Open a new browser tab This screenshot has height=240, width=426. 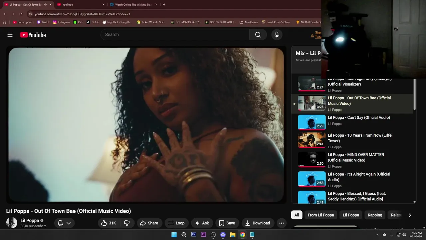(164, 5)
